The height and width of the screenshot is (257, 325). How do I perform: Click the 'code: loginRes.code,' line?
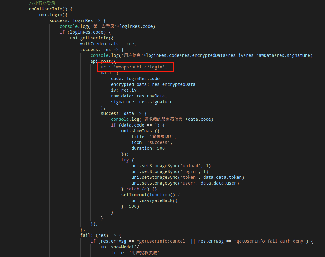pos(136,79)
